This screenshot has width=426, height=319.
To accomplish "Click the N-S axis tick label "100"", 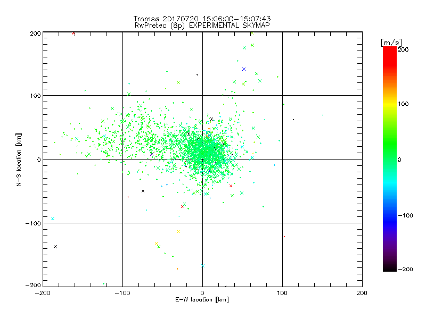I will click(x=35, y=96).
